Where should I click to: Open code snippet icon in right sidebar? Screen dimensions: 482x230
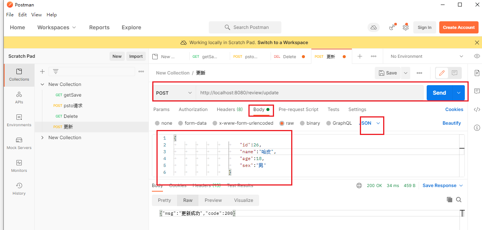pyautogui.click(x=477, y=109)
